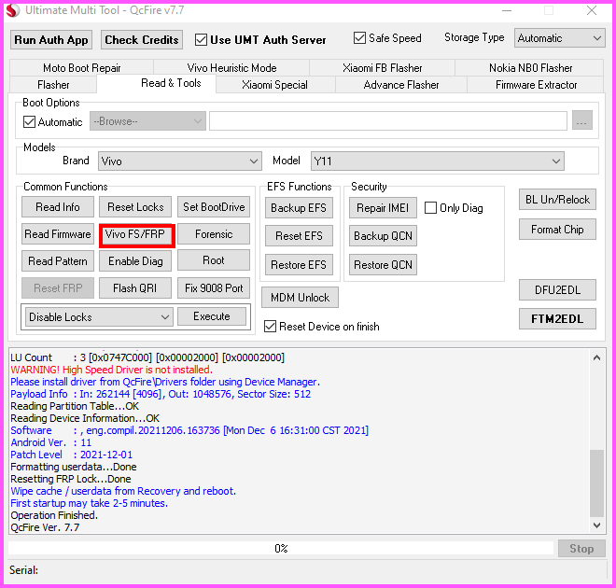The height and width of the screenshot is (588, 616).
Task: Click the Read Pattern button
Action: tap(58, 261)
